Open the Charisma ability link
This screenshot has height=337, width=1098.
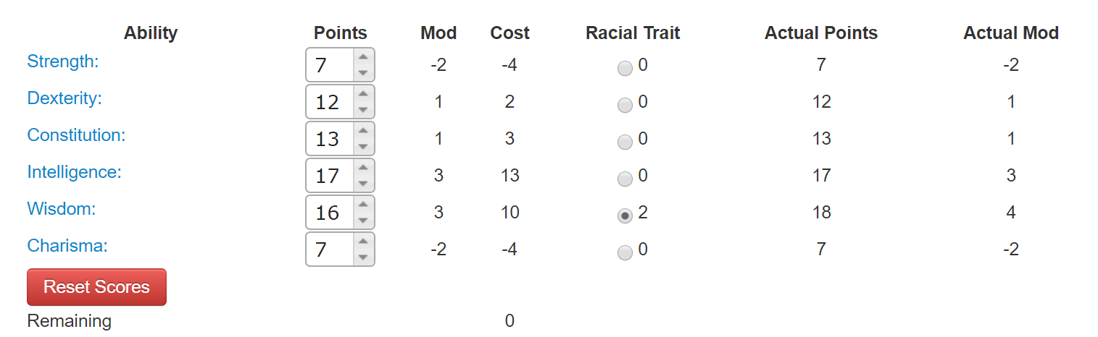(67, 246)
